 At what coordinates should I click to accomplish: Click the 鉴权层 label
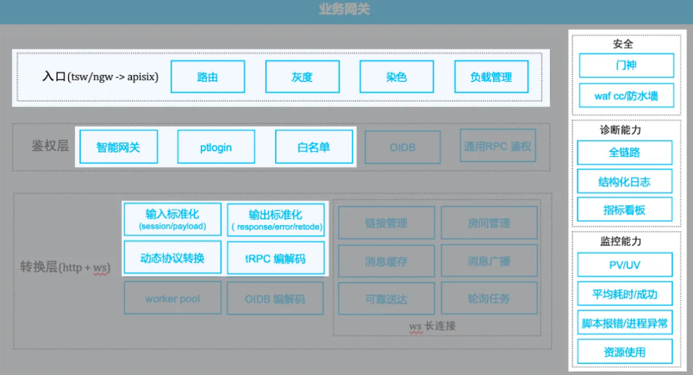click(50, 146)
